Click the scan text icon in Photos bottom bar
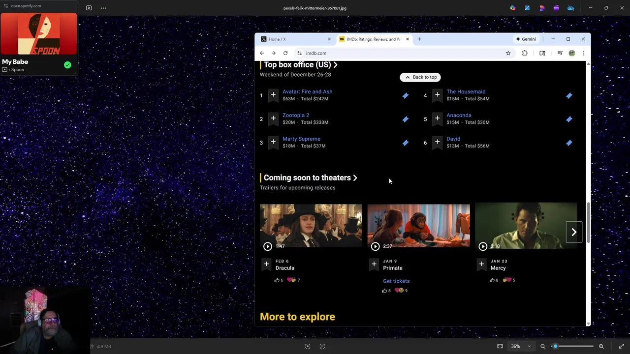Viewport: 630px width, 354px height. 322,346
